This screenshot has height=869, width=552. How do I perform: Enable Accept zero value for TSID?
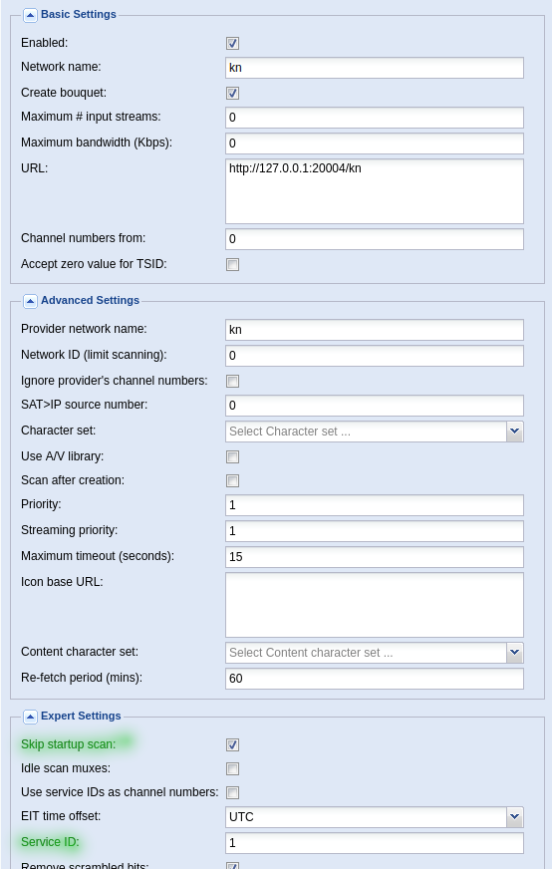click(x=233, y=265)
